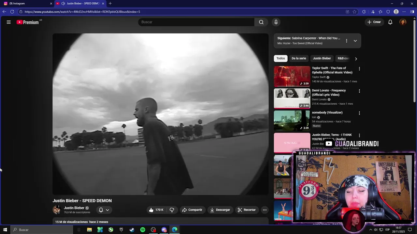Expand the playlist queue chevron
The height and width of the screenshot is (234, 417).
tap(355, 41)
